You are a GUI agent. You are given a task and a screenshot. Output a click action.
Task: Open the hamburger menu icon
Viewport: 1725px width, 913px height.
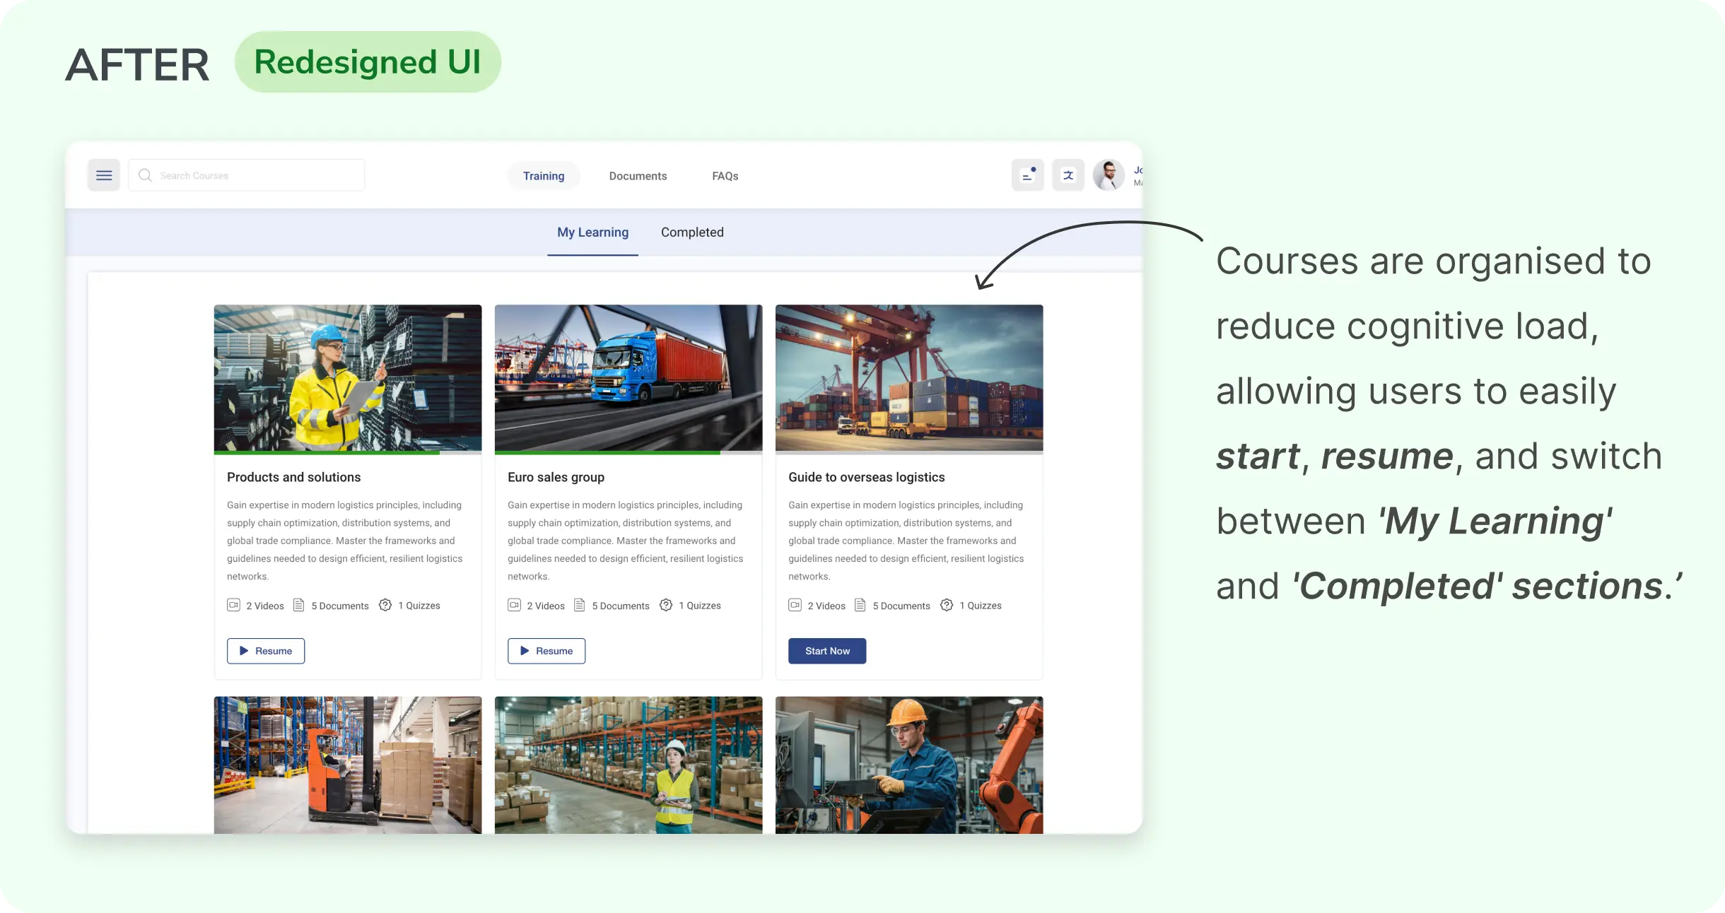(104, 175)
